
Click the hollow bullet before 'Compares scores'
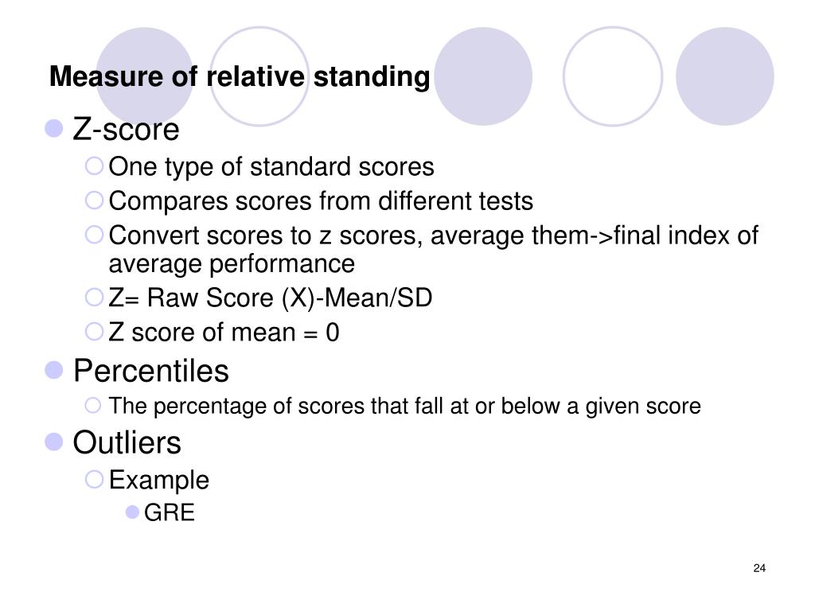click(94, 200)
